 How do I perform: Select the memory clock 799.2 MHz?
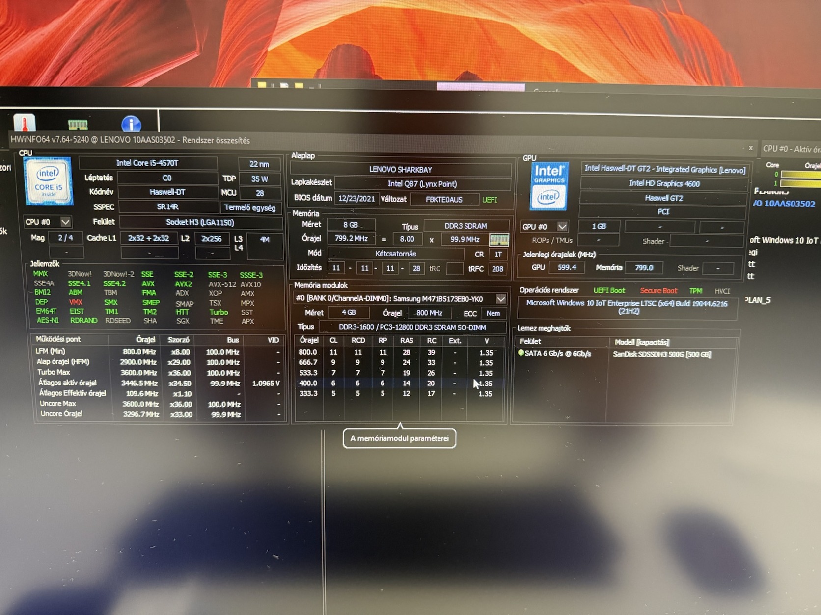click(351, 238)
